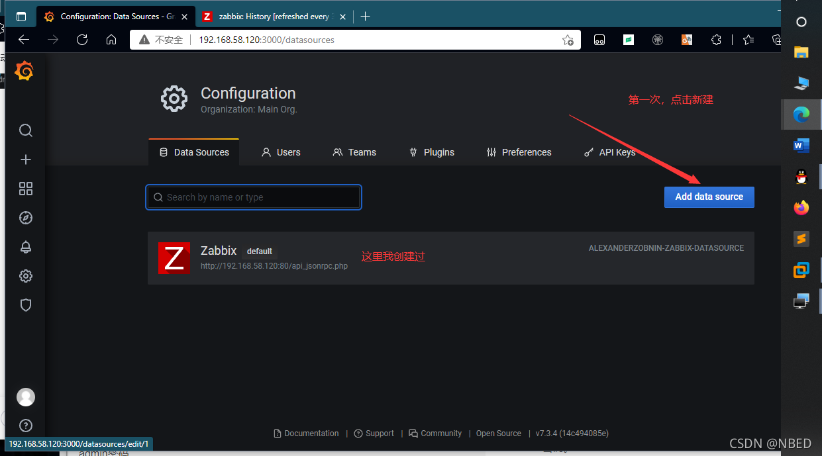Open the Help question-mark icon
This screenshot has height=456, width=822.
tap(26, 426)
